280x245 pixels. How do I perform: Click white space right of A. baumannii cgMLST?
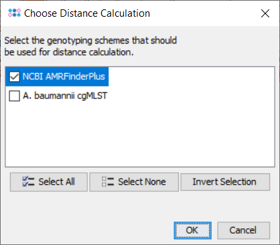(192, 96)
